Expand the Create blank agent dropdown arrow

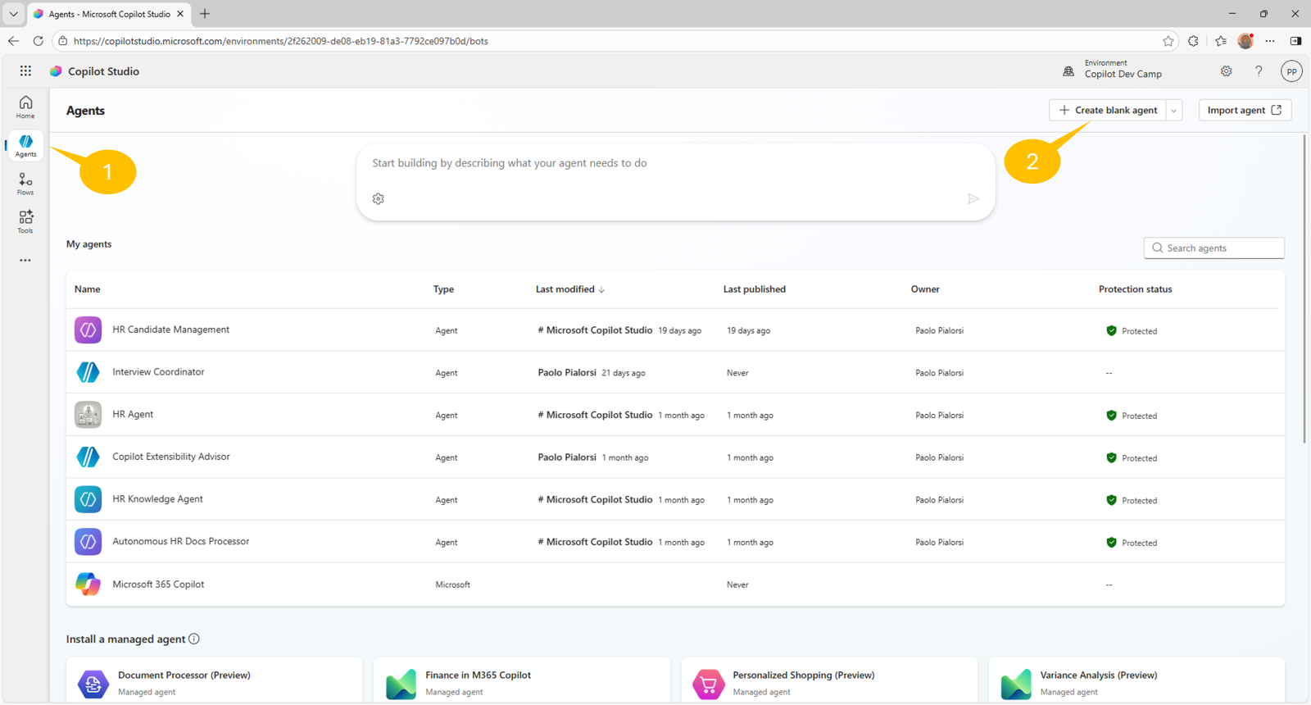pos(1174,110)
